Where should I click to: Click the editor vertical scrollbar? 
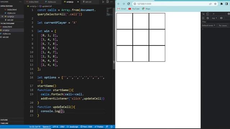(x=114, y=39)
